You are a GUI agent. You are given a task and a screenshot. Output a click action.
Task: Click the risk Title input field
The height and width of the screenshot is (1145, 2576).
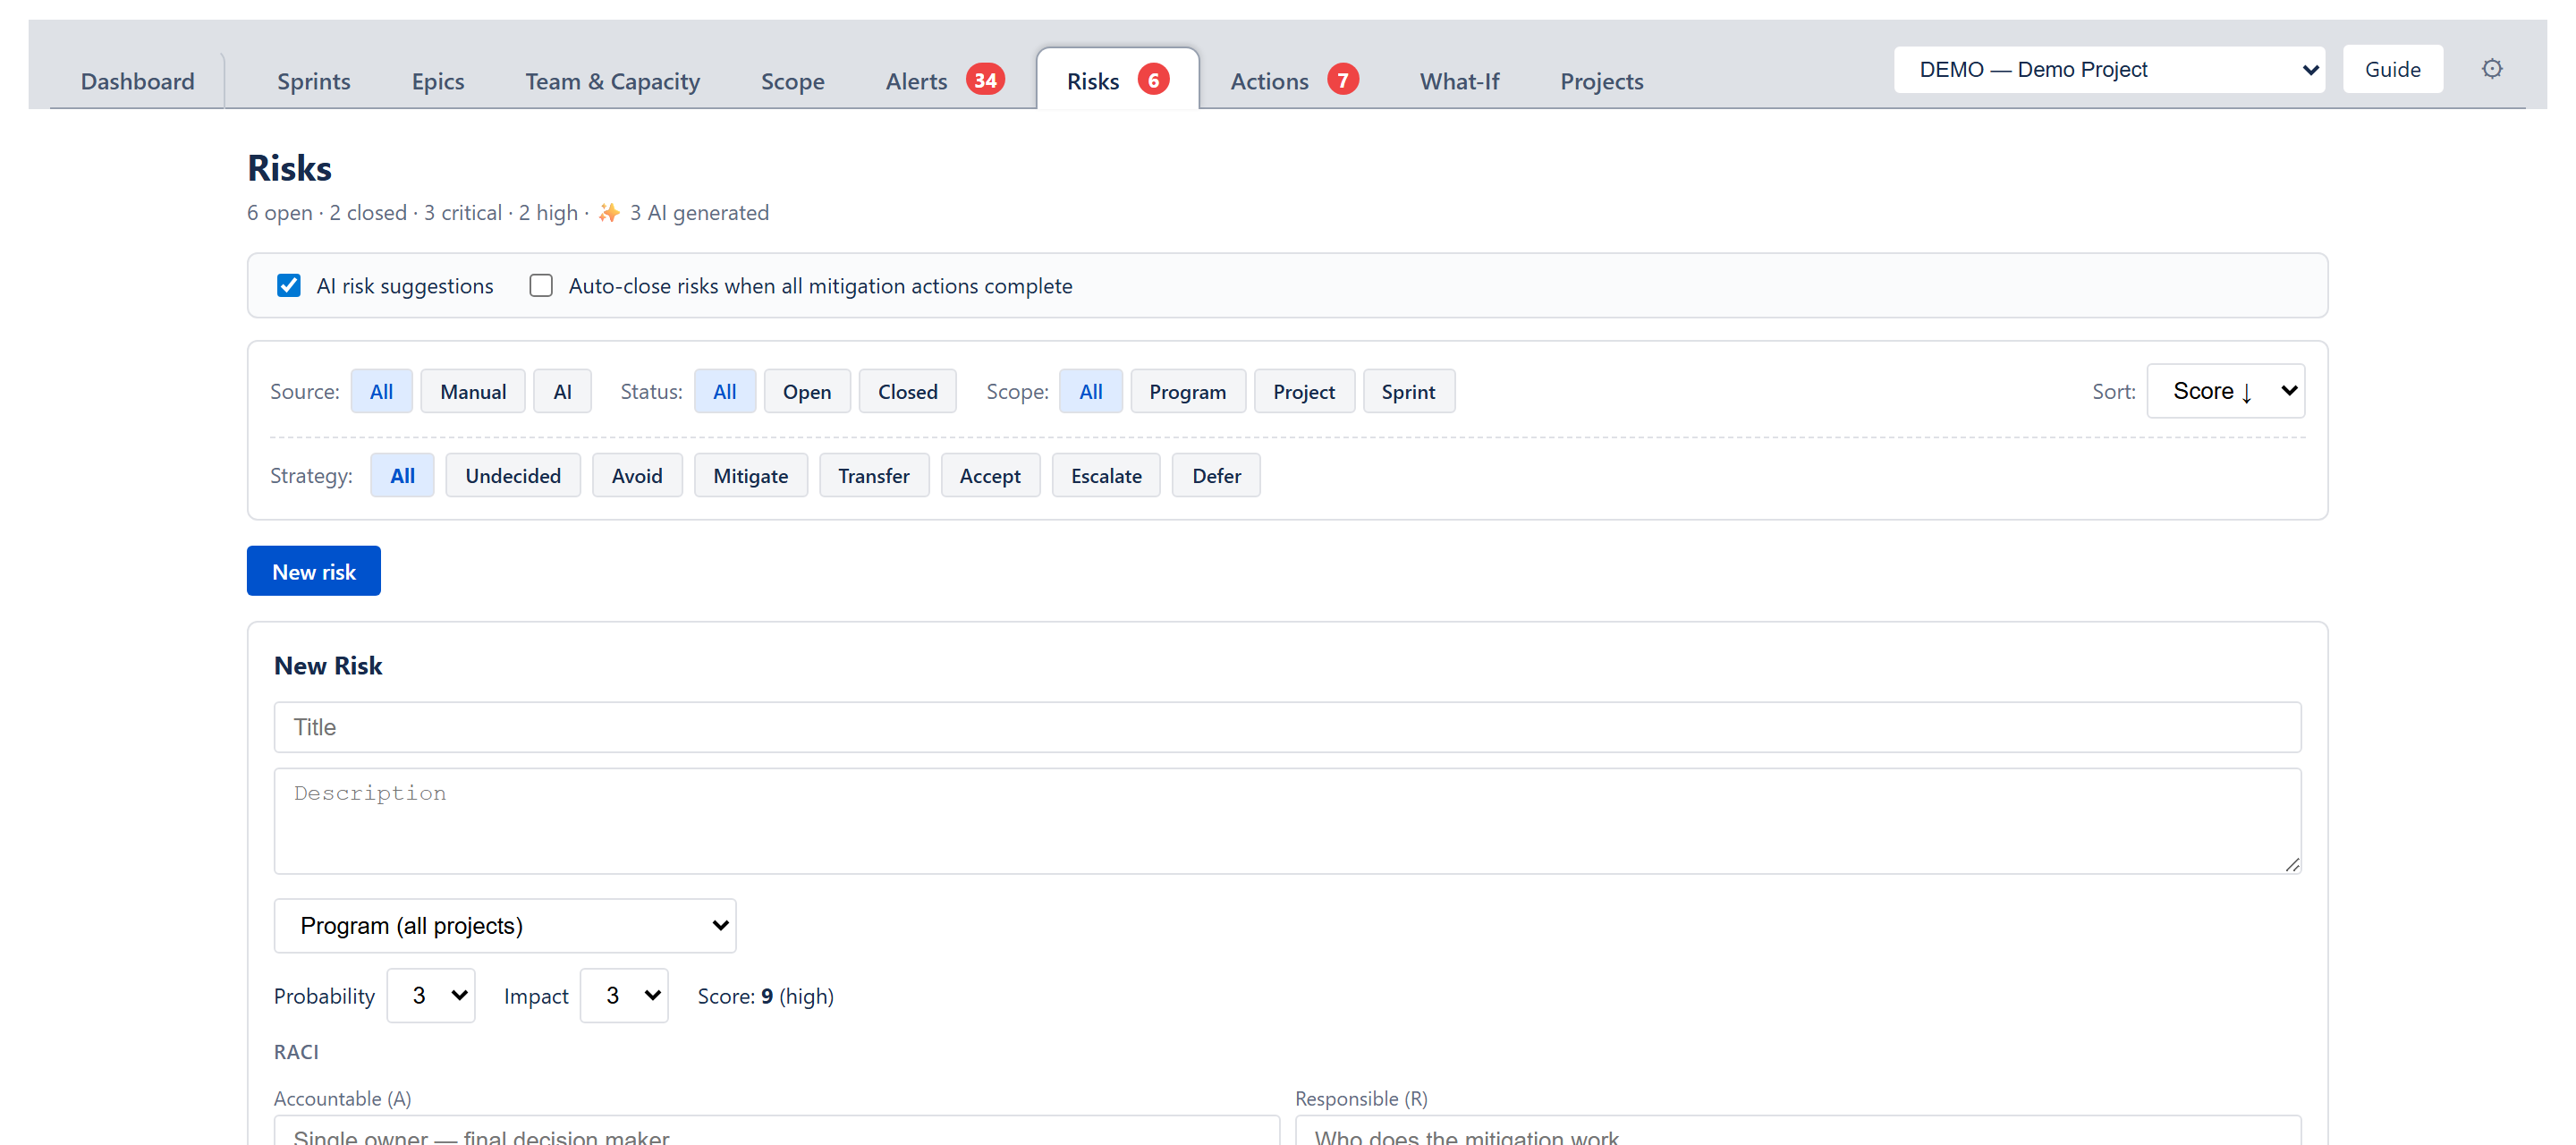pos(1287,727)
